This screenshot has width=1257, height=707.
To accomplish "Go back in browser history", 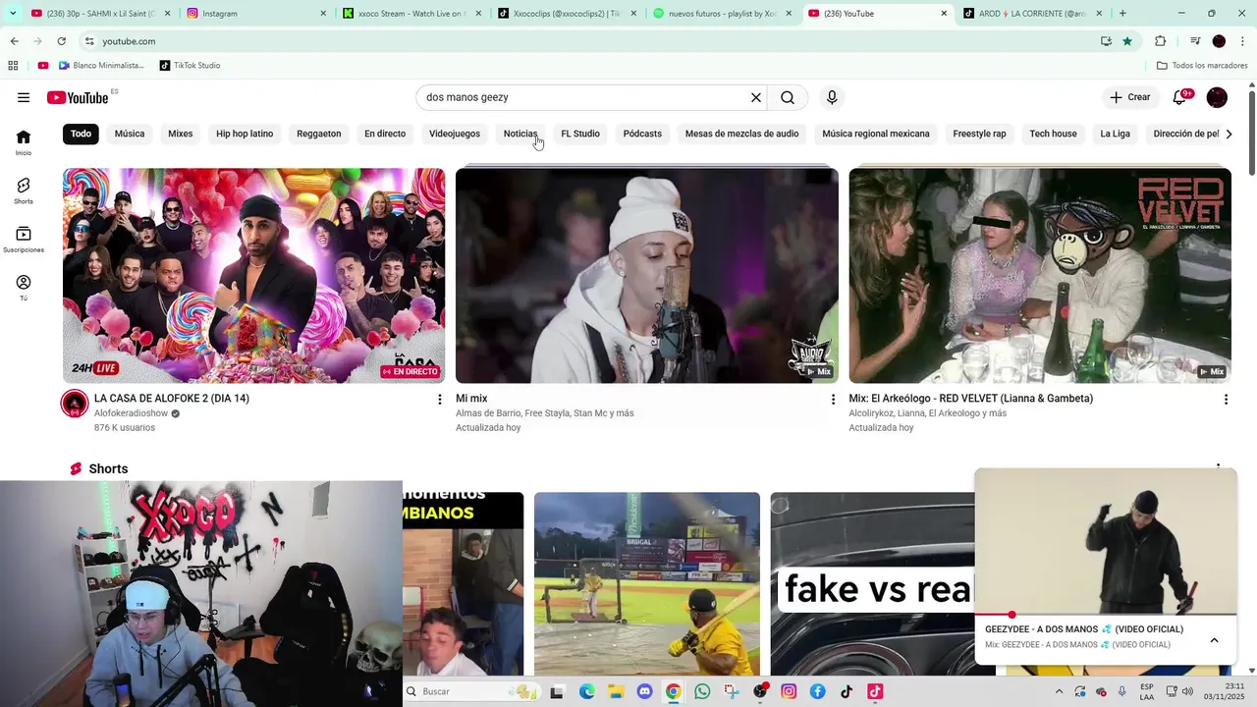I will (14, 41).
